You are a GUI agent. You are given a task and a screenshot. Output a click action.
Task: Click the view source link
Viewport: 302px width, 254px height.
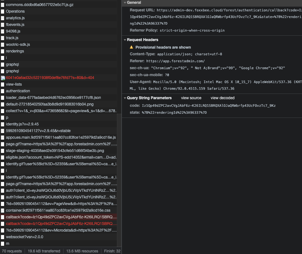[x=191, y=98]
